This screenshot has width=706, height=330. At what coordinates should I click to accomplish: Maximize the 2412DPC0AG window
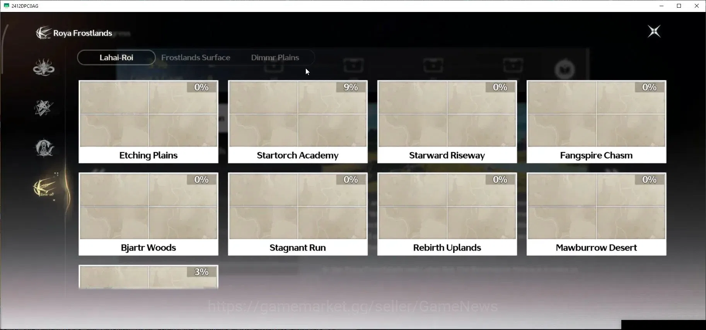click(x=679, y=6)
